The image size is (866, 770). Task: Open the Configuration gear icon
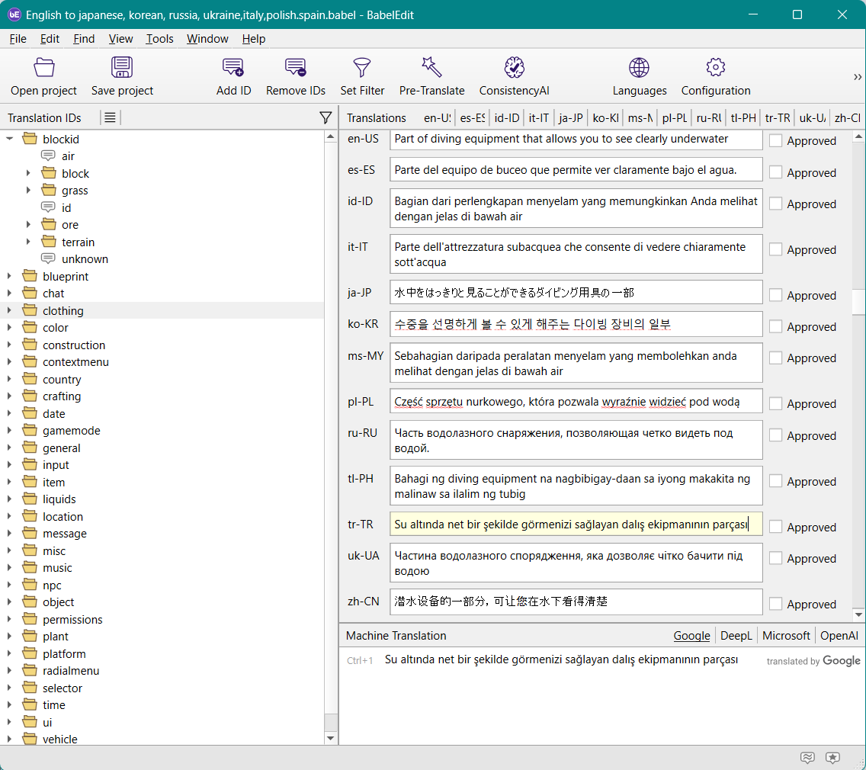[x=716, y=68]
